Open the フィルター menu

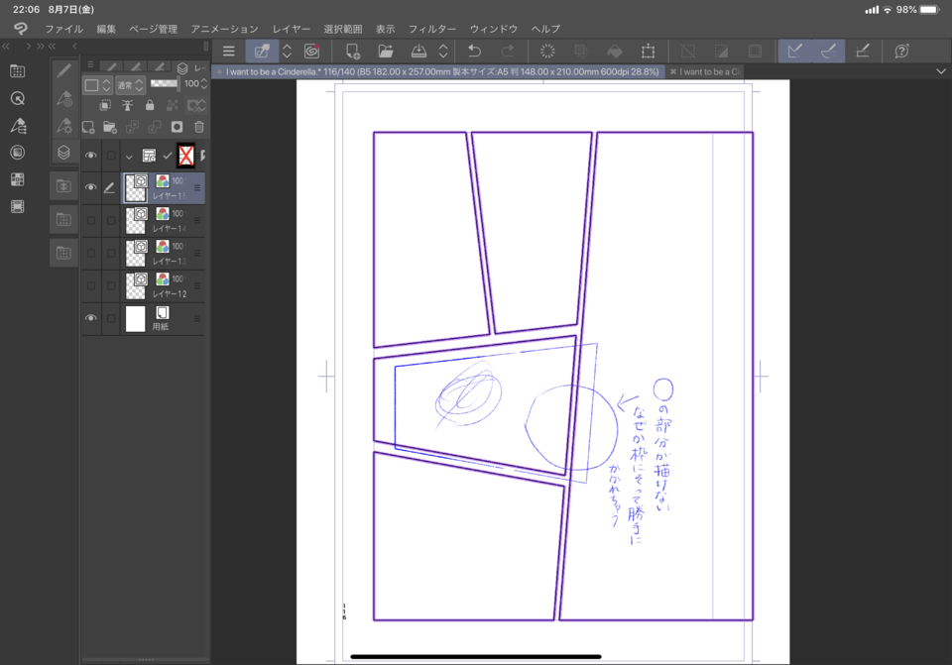(x=432, y=29)
